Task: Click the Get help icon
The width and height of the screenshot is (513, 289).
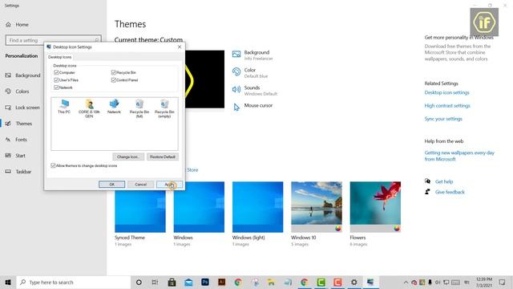Action: [427, 181]
